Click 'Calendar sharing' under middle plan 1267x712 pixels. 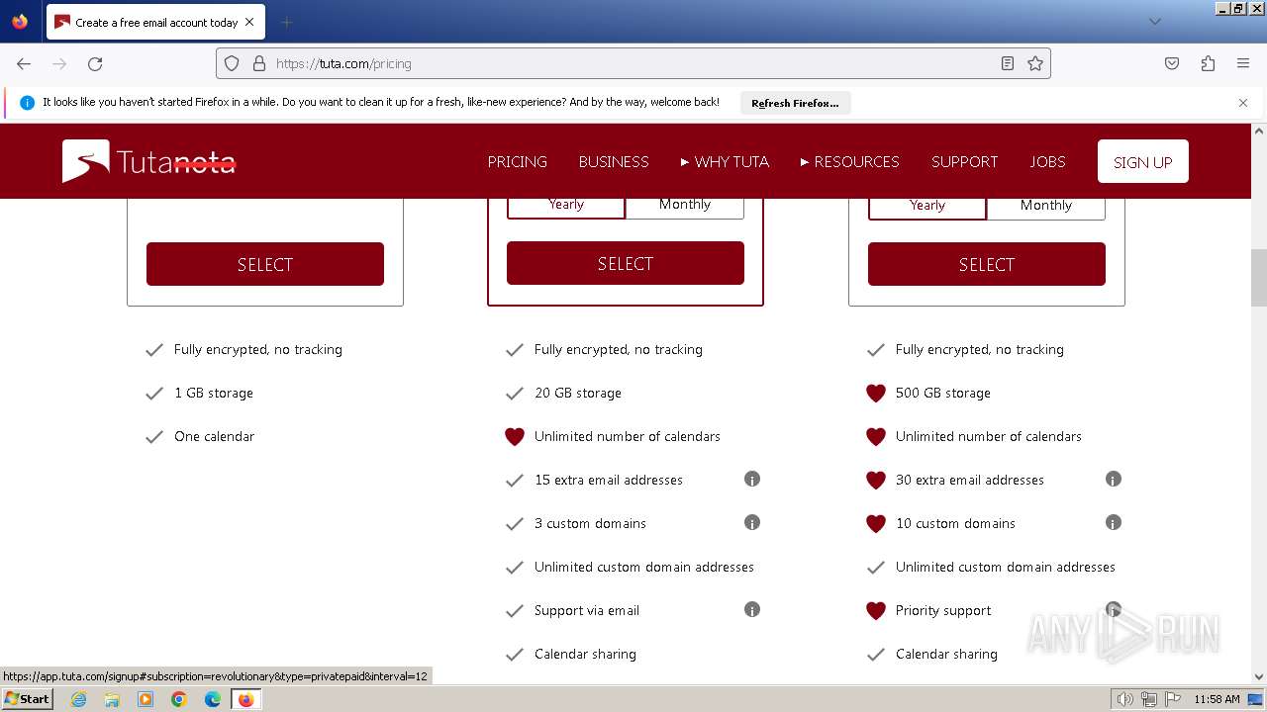pyautogui.click(x=585, y=654)
